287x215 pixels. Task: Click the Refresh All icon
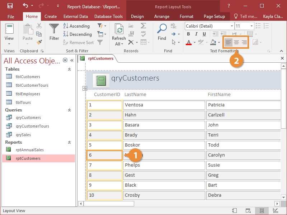pyautogui.click(x=119, y=29)
